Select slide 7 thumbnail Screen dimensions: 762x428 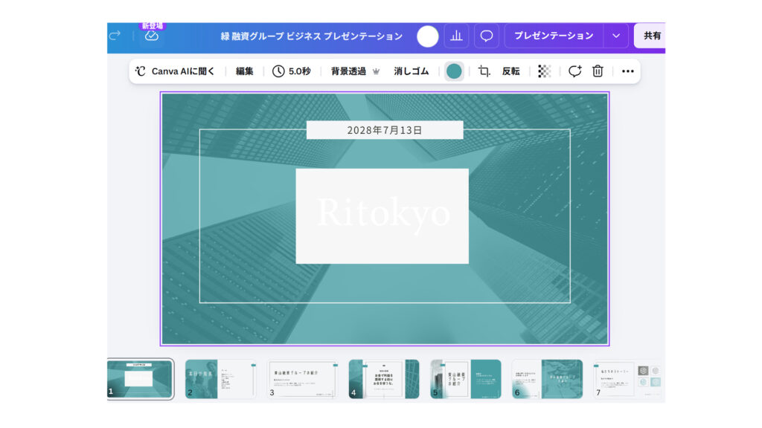628,380
